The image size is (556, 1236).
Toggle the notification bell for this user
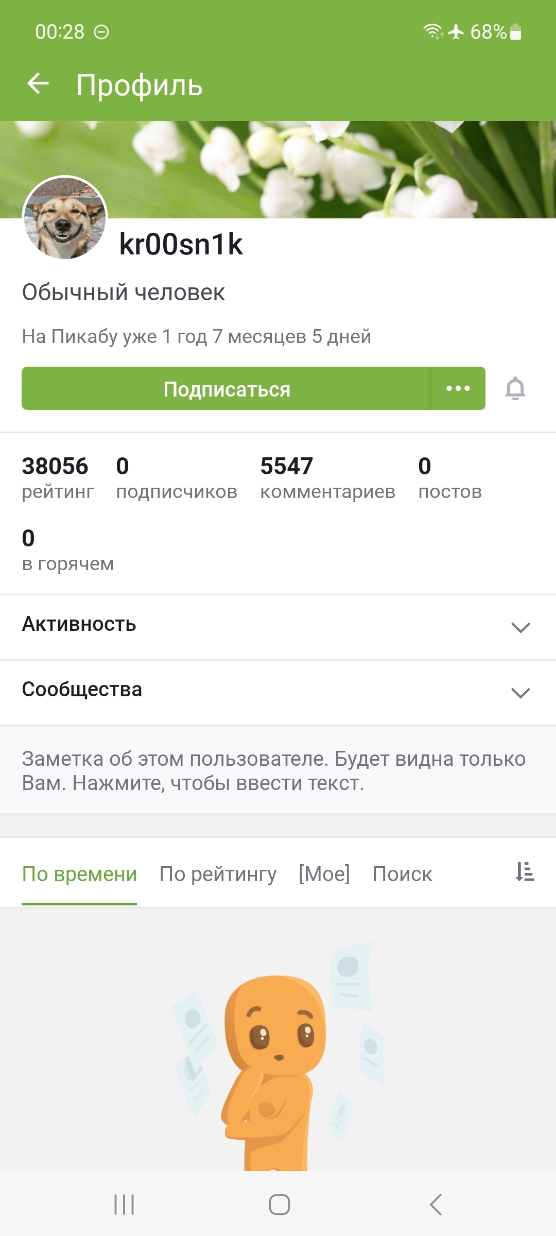(x=515, y=389)
